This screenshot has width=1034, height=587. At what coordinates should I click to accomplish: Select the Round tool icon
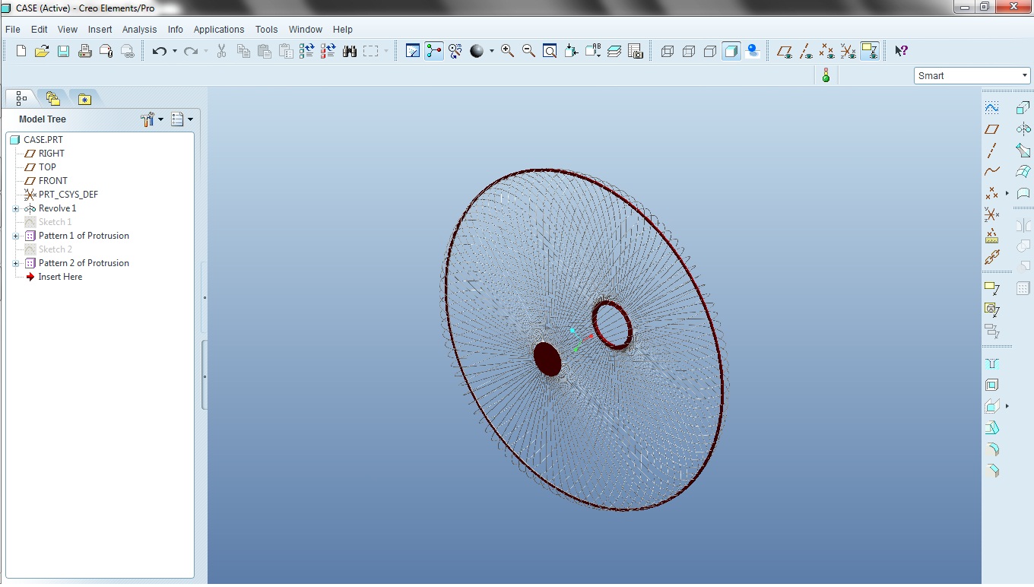991,449
